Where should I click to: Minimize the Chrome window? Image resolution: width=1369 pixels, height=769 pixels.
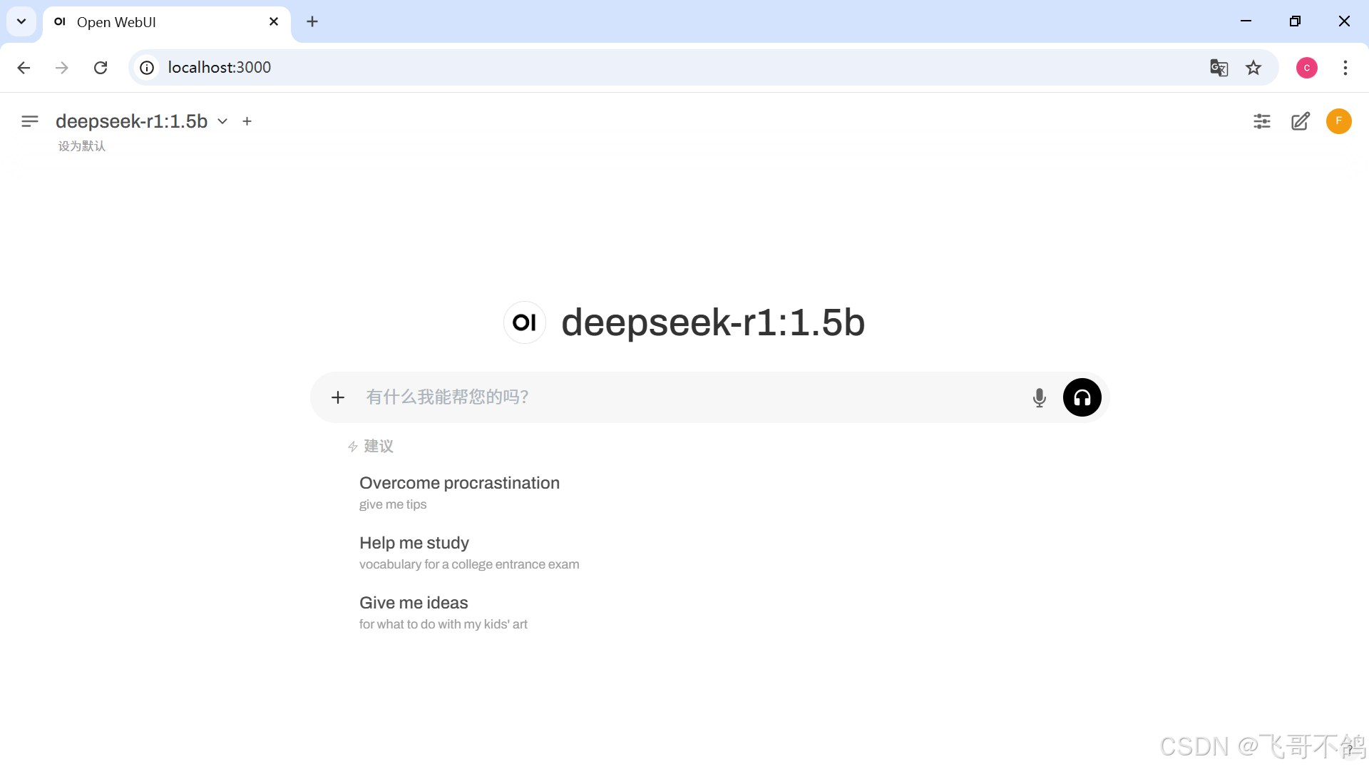[x=1246, y=21]
